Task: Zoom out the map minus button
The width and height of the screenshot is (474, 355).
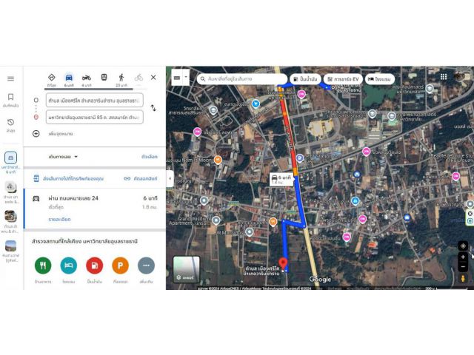Action: click(463, 267)
